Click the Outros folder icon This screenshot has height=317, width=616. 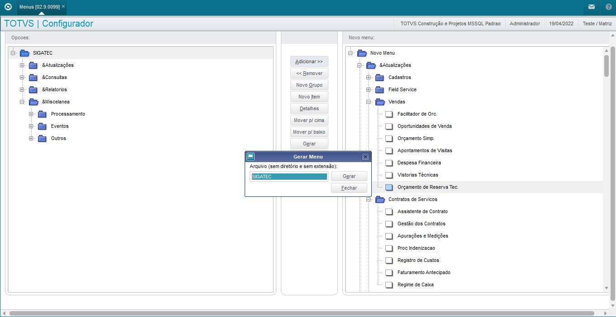[42, 138]
